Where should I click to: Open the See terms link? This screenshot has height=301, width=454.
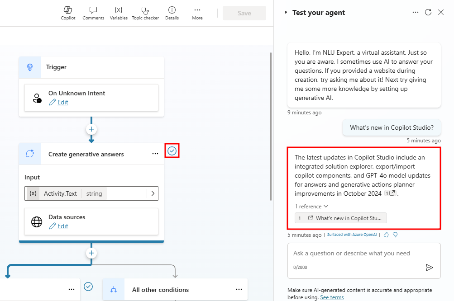coord(332,297)
